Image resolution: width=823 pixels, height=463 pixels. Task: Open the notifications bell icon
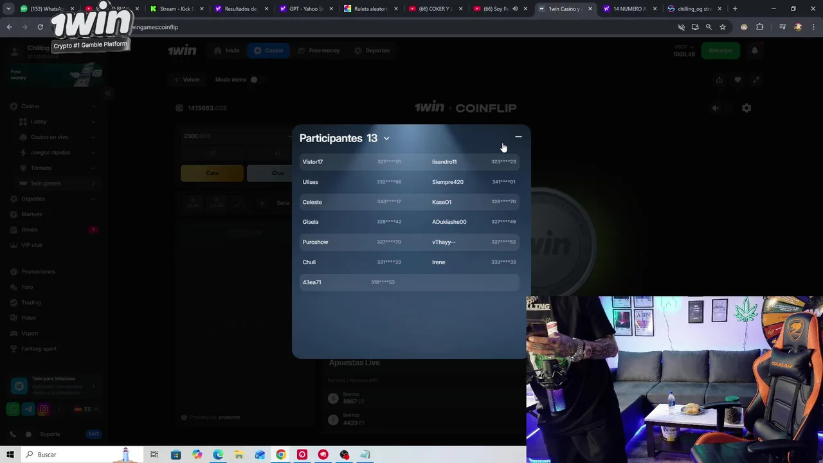pyautogui.click(x=755, y=50)
